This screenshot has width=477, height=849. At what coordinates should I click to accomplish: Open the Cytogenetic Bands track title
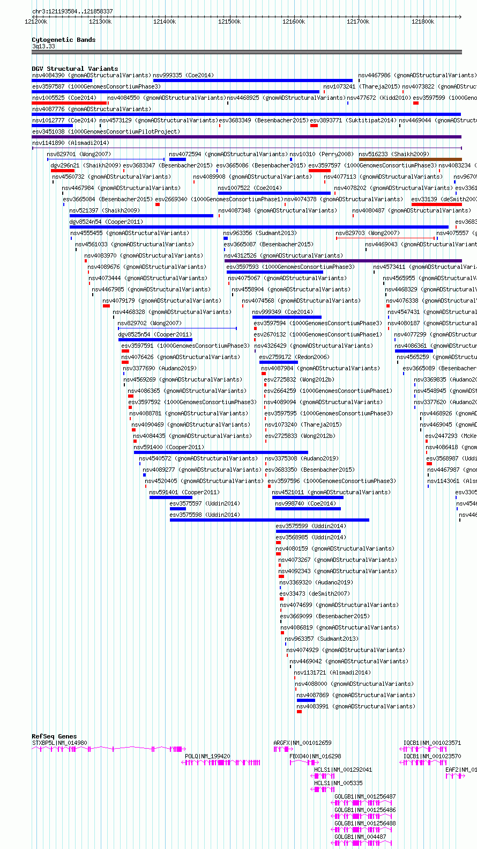coord(63,40)
